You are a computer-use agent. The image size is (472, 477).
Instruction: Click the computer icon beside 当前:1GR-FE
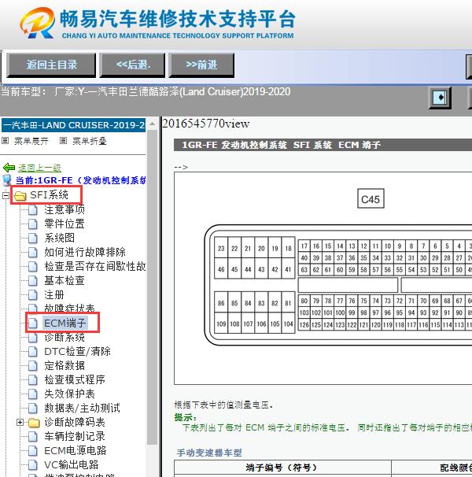coord(7,180)
